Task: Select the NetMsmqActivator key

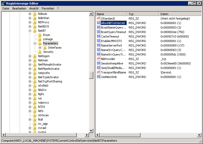Action: pyautogui.click(x=50, y=64)
